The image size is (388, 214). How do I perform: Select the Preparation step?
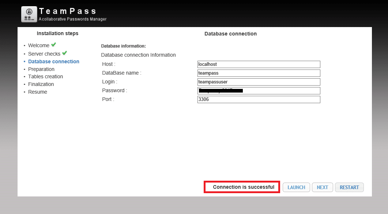[41, 69]
